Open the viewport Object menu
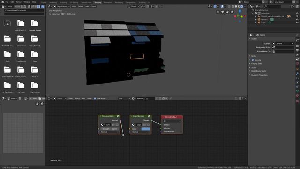 pyautogui.click(x=93, y=6)
